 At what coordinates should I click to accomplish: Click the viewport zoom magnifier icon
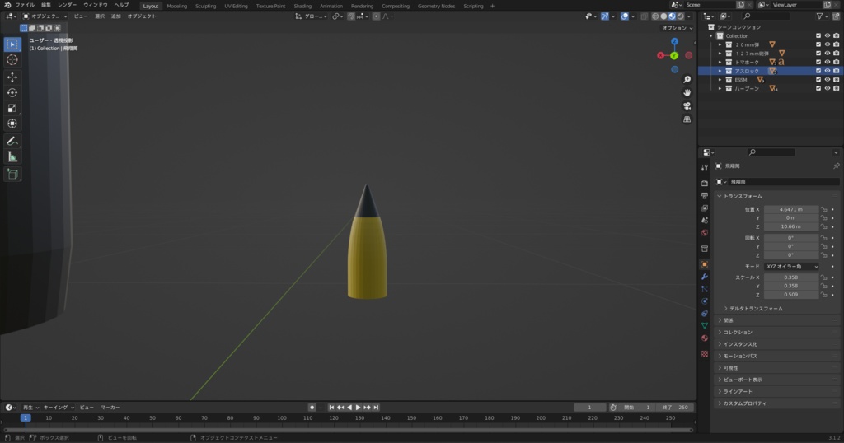[x=687, y=80]
